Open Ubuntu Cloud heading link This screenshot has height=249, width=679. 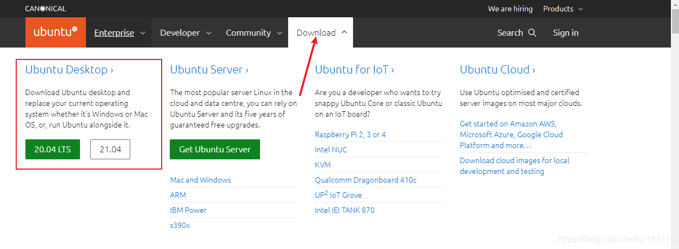497,69
